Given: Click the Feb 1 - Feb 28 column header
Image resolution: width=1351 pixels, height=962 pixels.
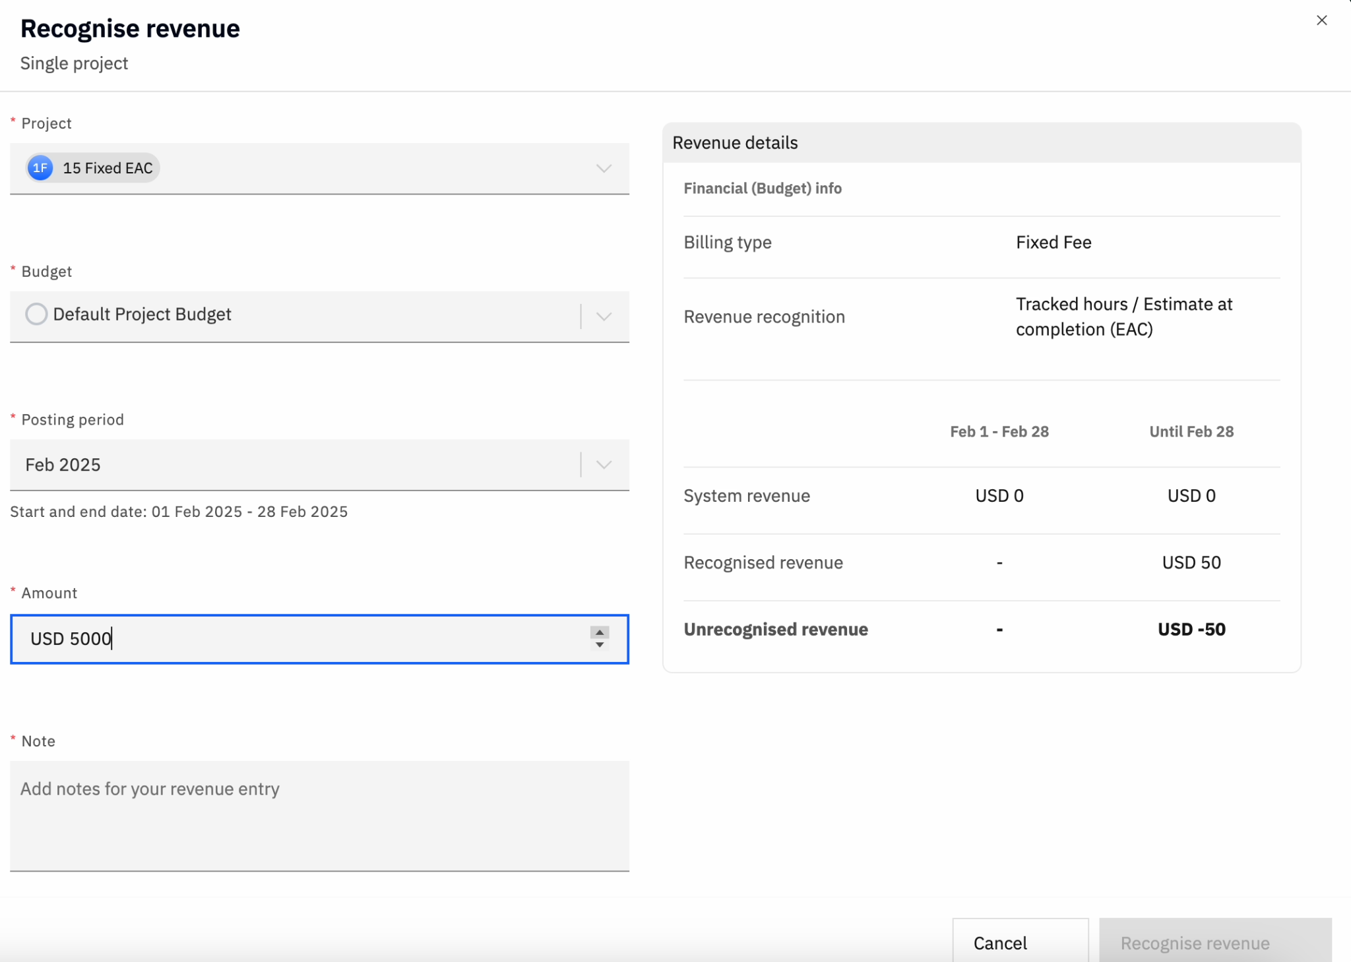Looking at the screenshot, I should coord(999,432).
